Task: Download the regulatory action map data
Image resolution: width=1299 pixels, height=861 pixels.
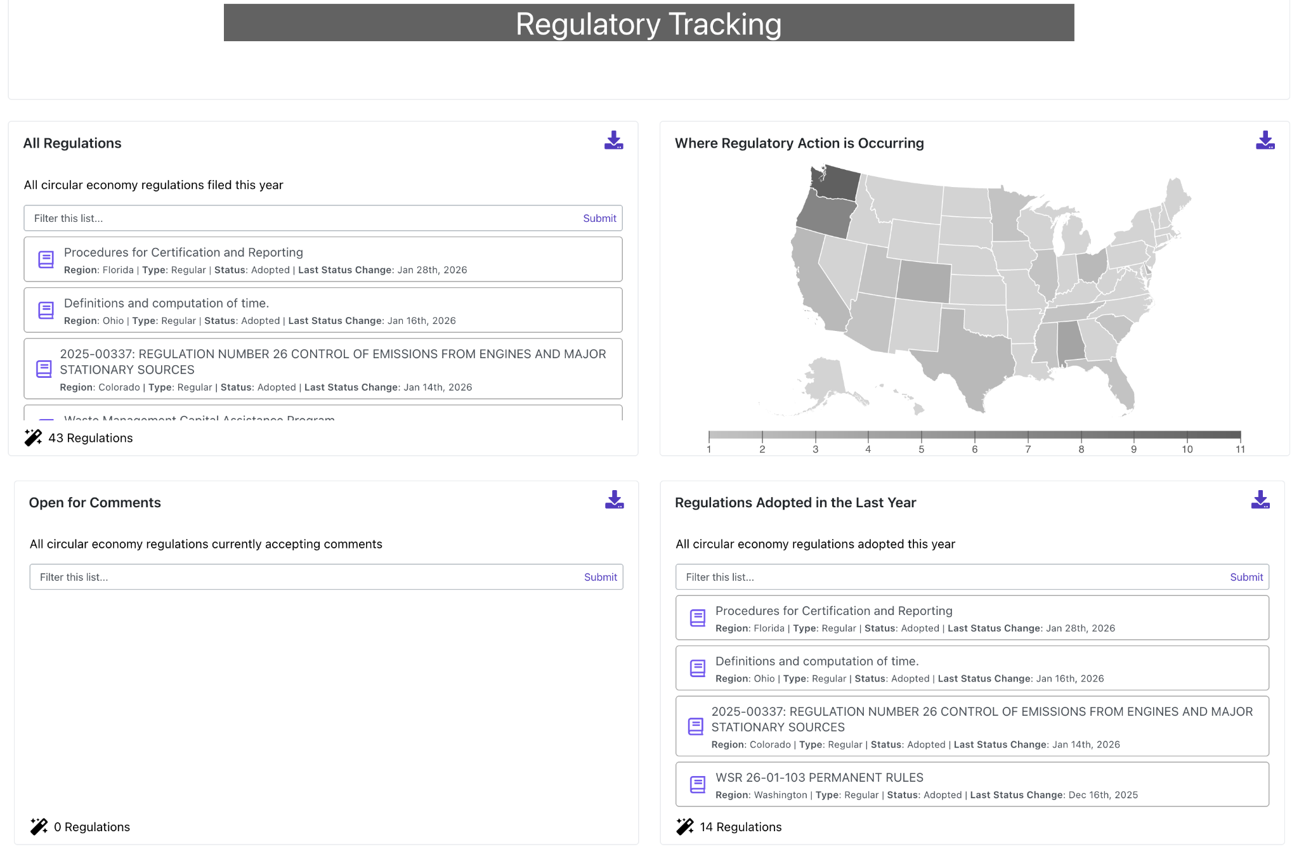Action: pos(1265,141)
